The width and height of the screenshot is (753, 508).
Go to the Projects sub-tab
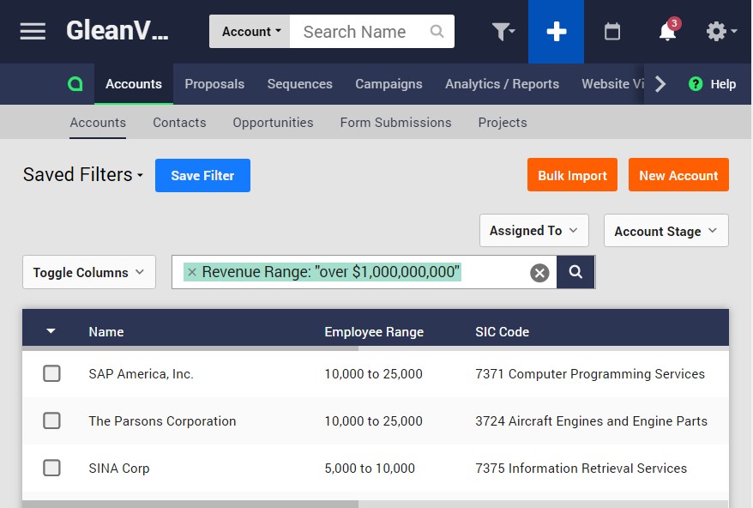click(x=503, y=123)
